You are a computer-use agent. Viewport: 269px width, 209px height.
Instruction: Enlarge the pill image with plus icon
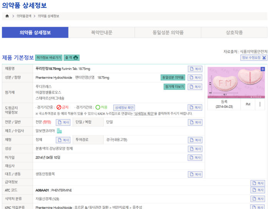(x=263, y=69)
